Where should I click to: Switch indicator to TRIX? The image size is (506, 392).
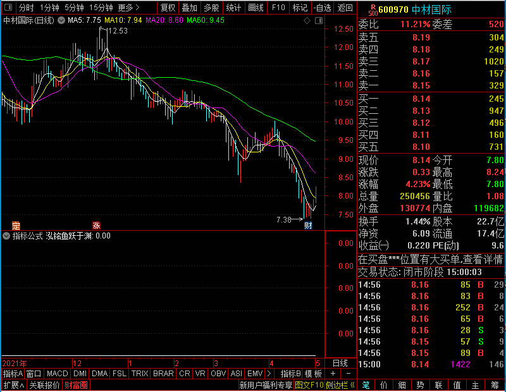tap(140, 374)
